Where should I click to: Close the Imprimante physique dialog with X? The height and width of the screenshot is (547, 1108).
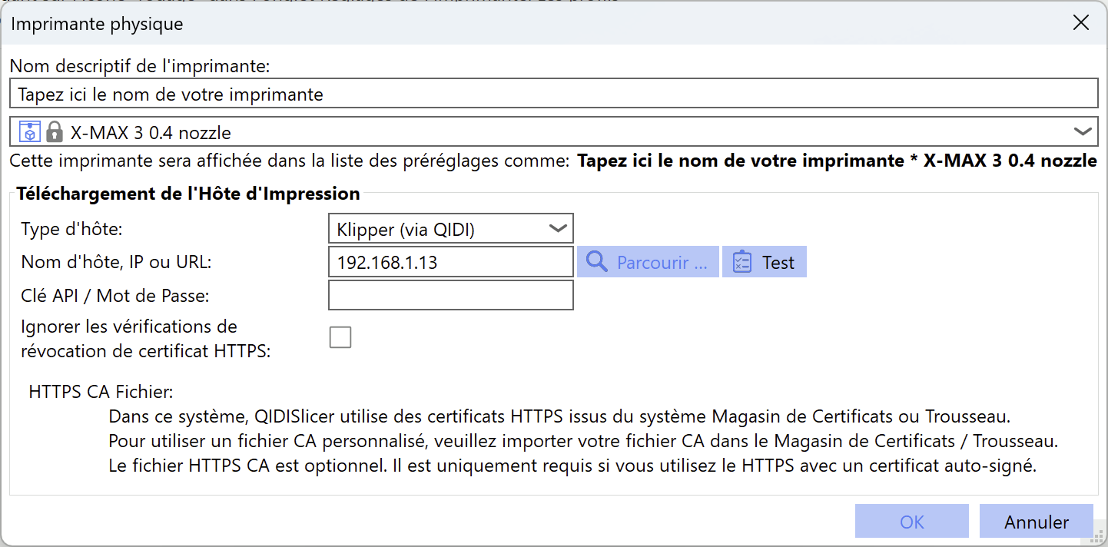(1080, 23)
